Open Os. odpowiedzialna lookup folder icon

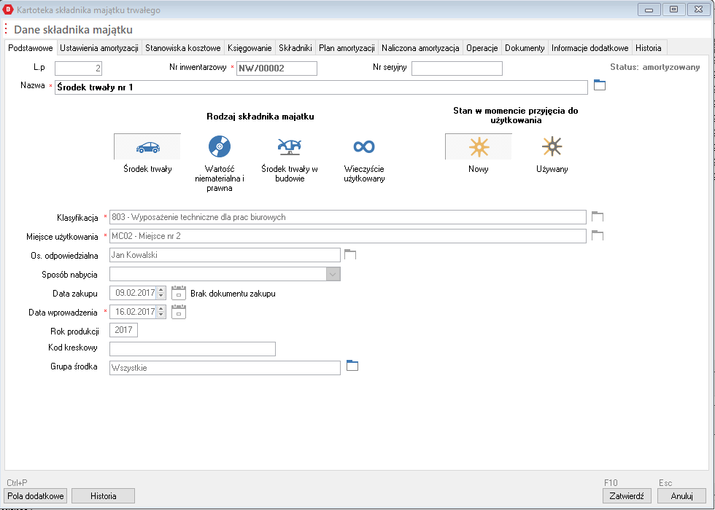pyautogui.click(x=349, y=254)
